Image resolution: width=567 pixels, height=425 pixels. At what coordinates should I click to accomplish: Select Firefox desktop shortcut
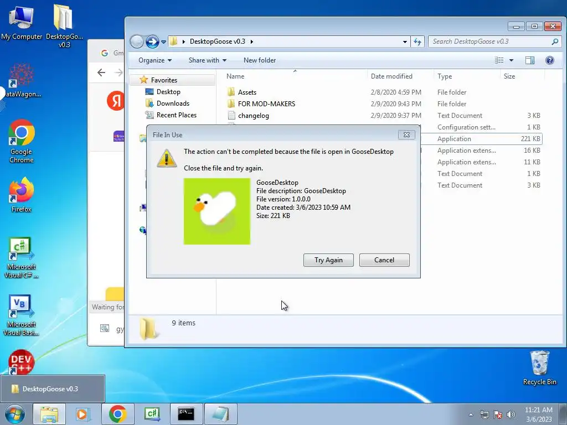(x=22, y=194)
